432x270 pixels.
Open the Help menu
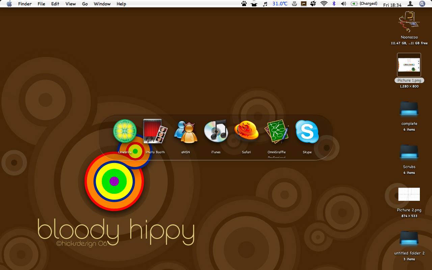coord(121,4)
